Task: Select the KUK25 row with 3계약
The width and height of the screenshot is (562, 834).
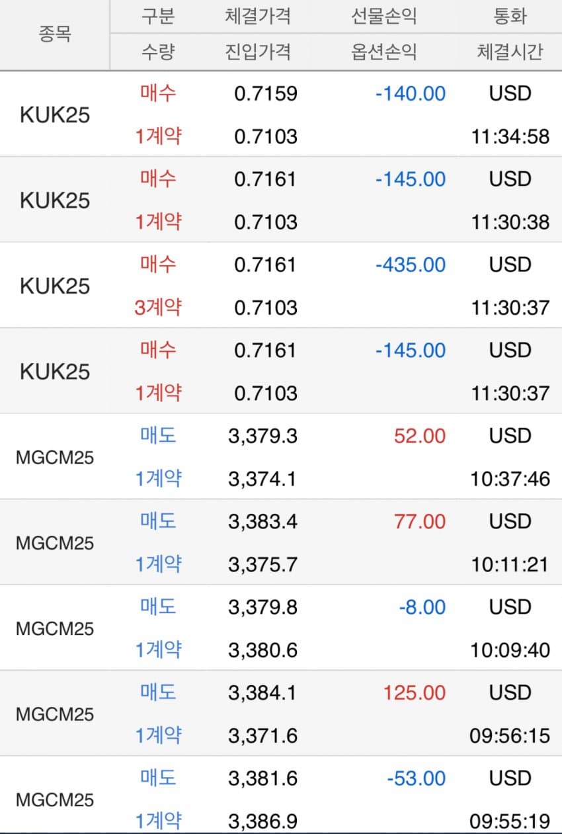Action: tap(281, 285)
